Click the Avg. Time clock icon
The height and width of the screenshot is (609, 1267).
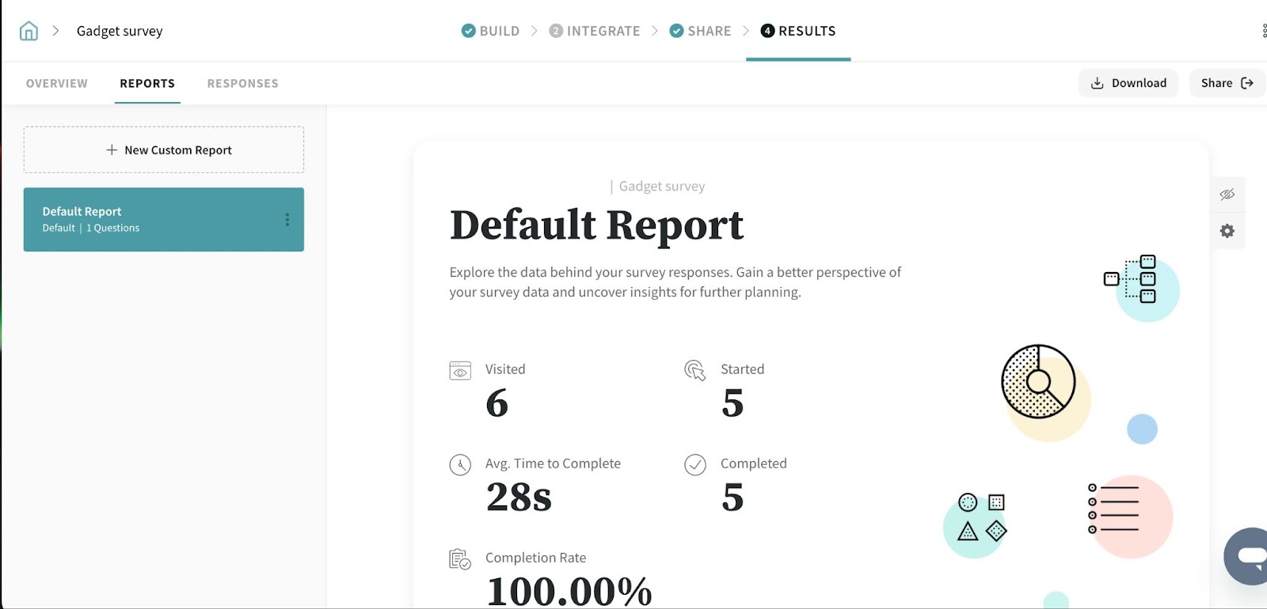pos(460,464)
